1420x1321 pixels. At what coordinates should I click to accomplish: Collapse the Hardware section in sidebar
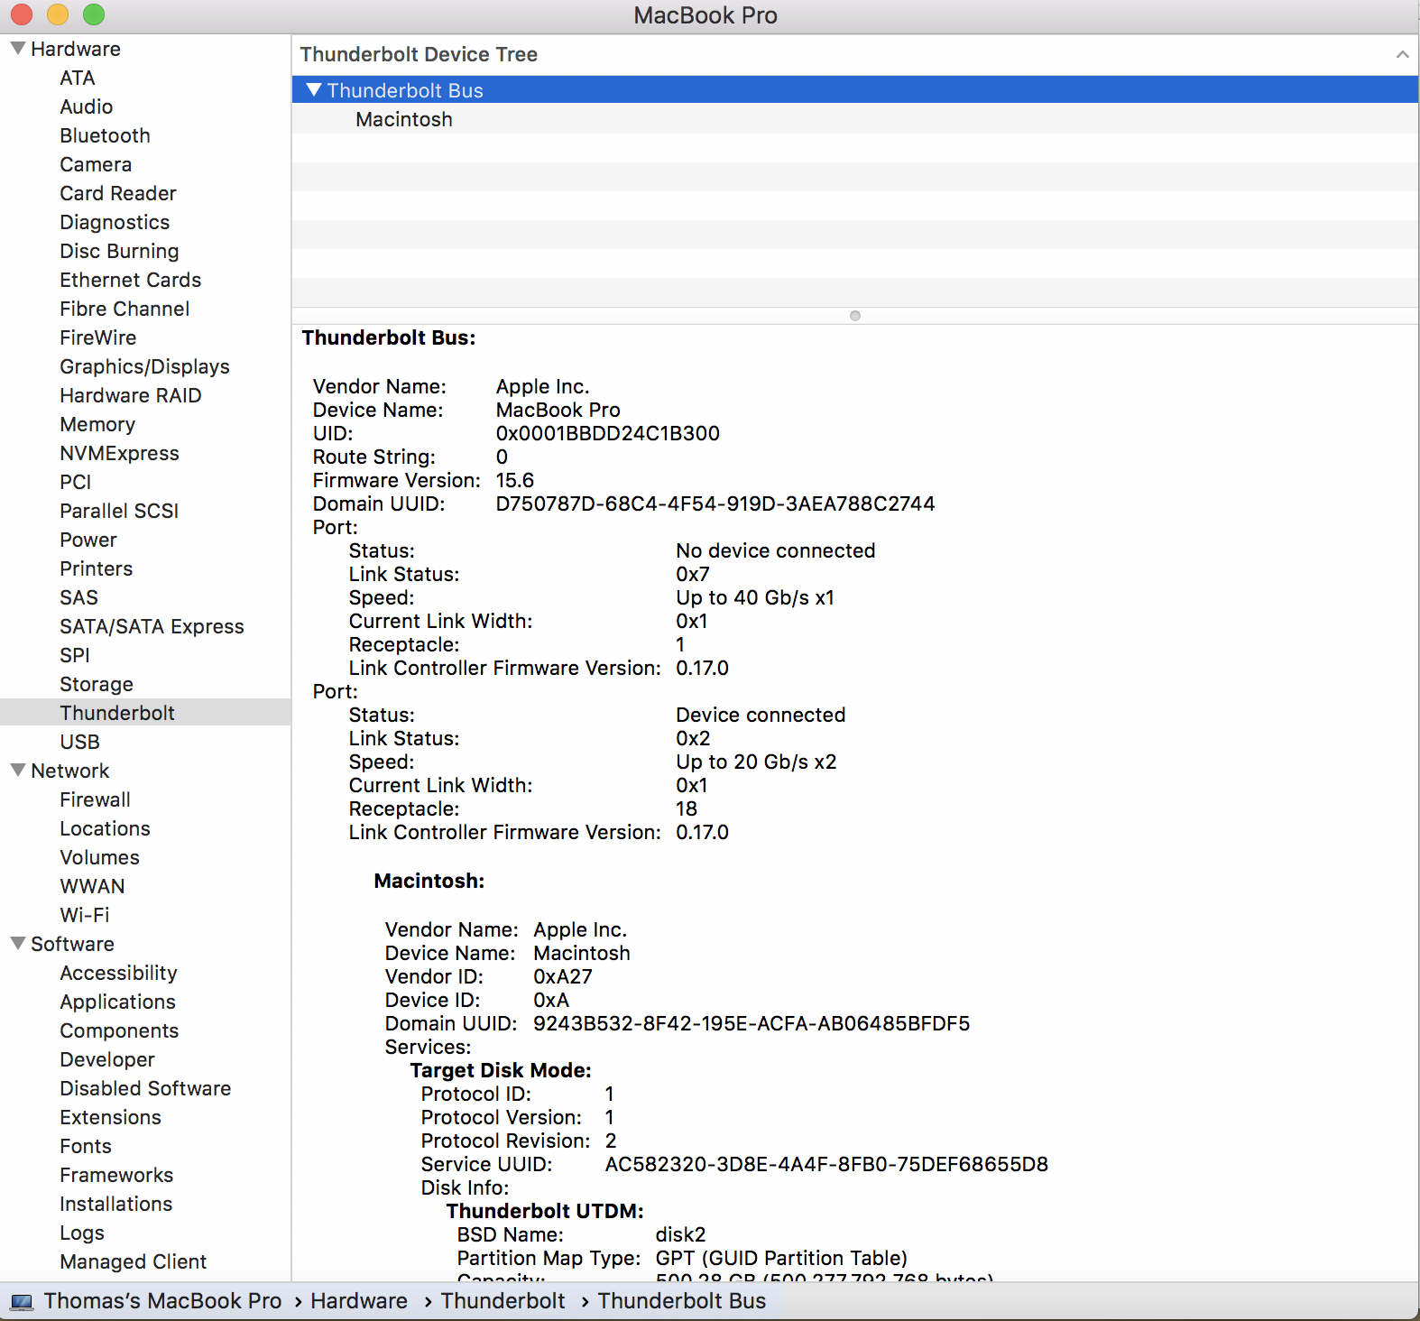click(17, 49)
